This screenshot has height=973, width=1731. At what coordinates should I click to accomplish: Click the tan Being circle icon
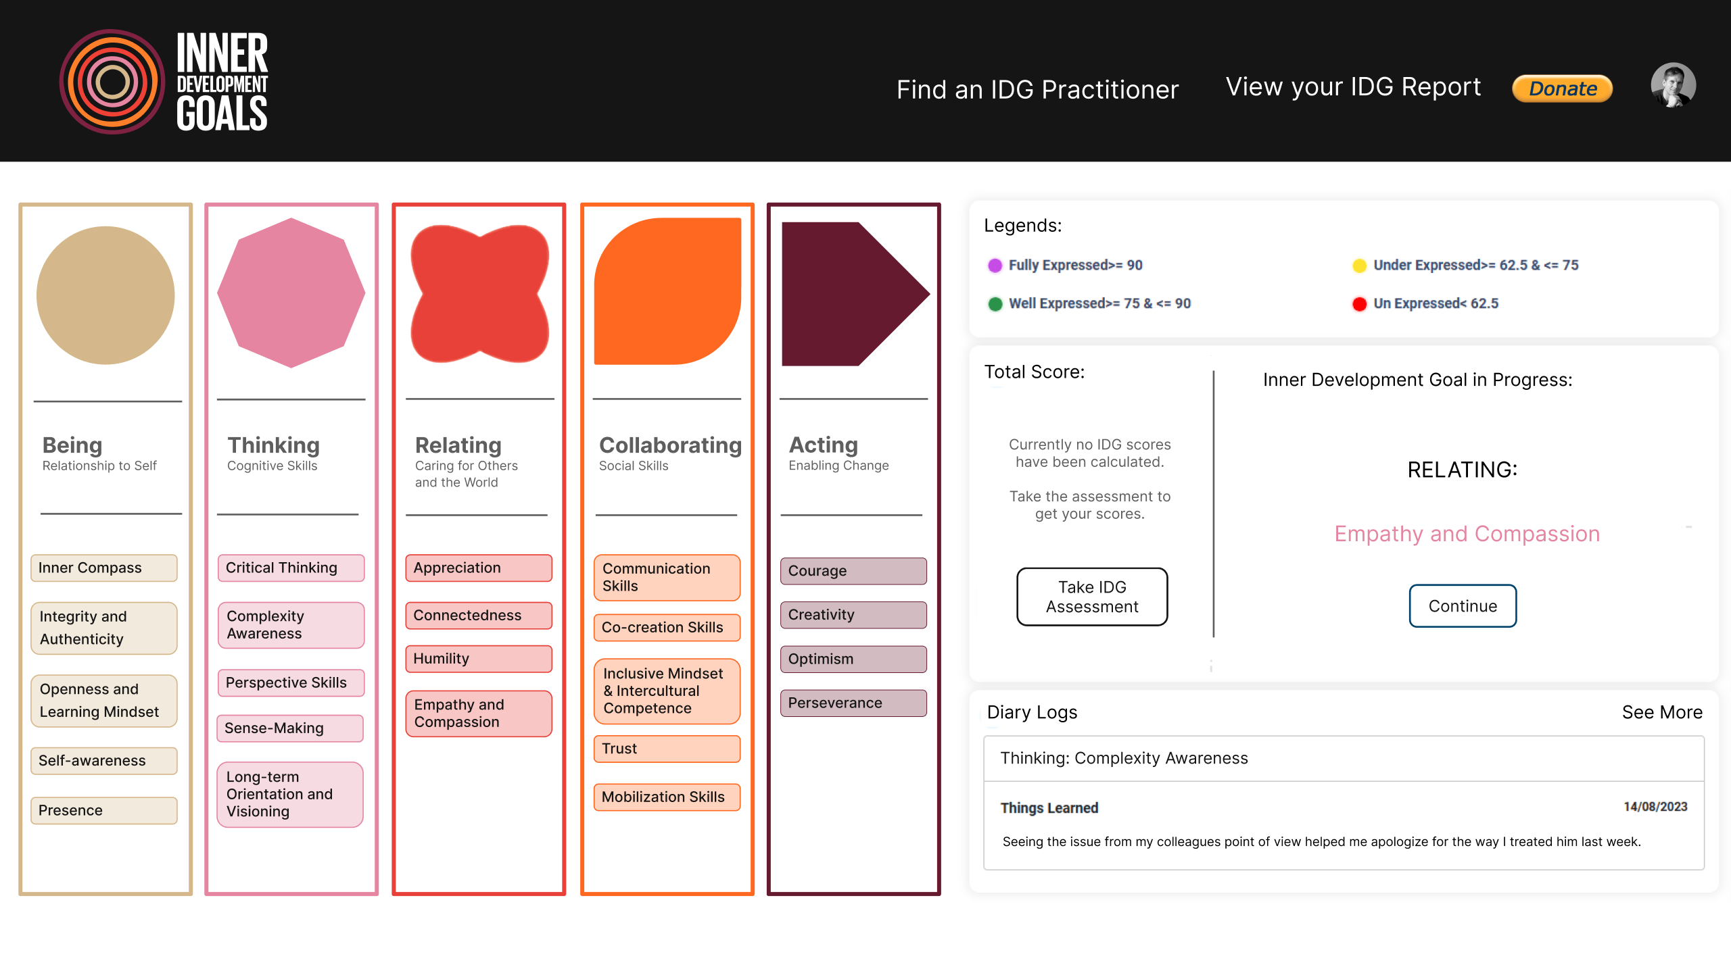[105, 295]
